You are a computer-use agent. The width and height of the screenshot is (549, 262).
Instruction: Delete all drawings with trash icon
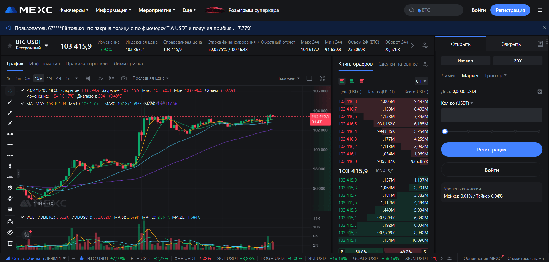(10, 243)
